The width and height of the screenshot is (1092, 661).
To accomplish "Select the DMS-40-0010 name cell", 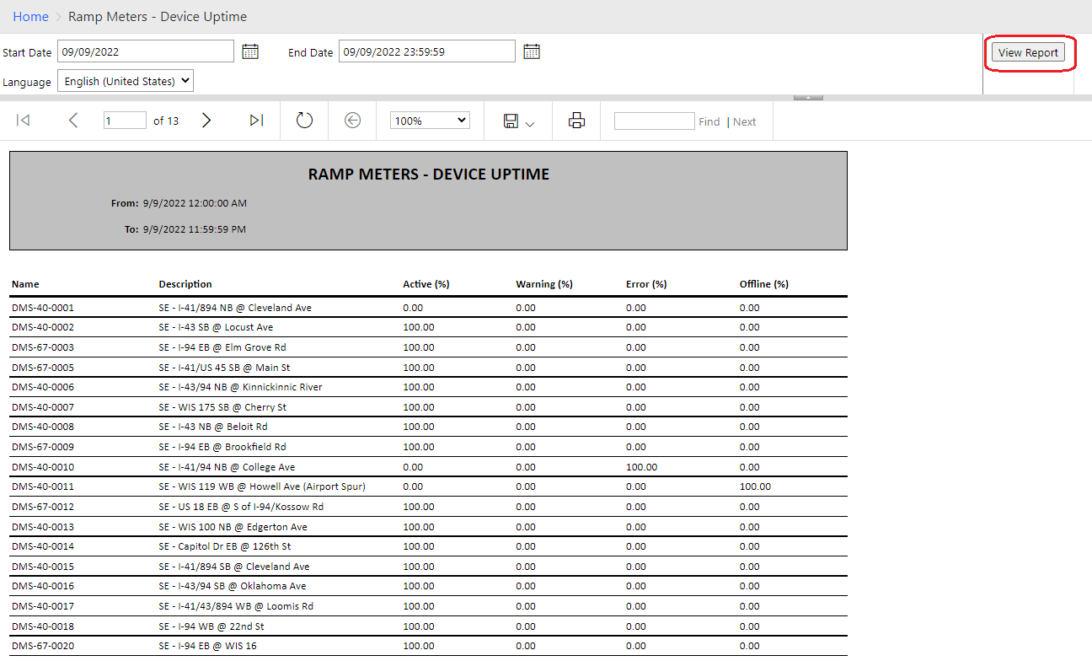I will [43, 467].
